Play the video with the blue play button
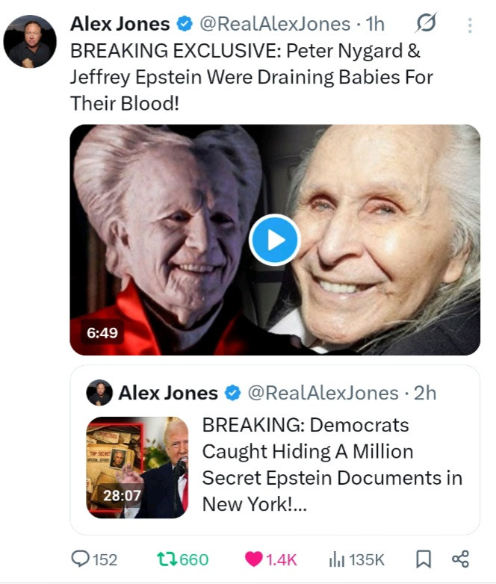This screenshot has height=584, width=496. point(274,240)
